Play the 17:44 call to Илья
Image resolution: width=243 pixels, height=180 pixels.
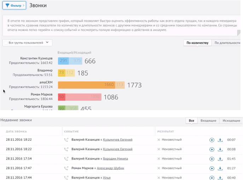[x=212, y=178]
